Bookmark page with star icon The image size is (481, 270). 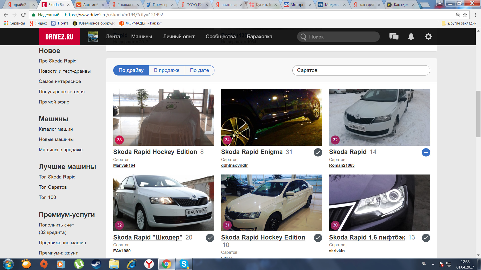pyautogui.click(x=465, y=15)
